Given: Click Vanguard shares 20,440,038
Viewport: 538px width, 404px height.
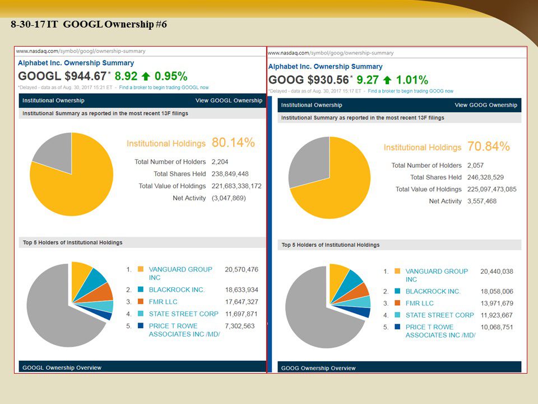Looking at the screenshot, I should pyautogui.click(x=497, y=272).
